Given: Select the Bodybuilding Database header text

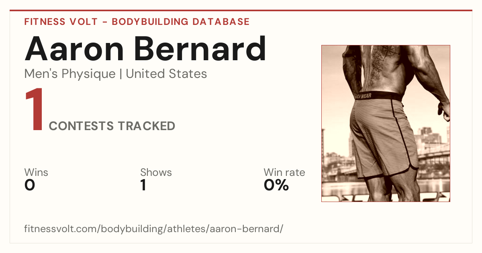Looking at the screenshot, I should (x=181, y=22).
